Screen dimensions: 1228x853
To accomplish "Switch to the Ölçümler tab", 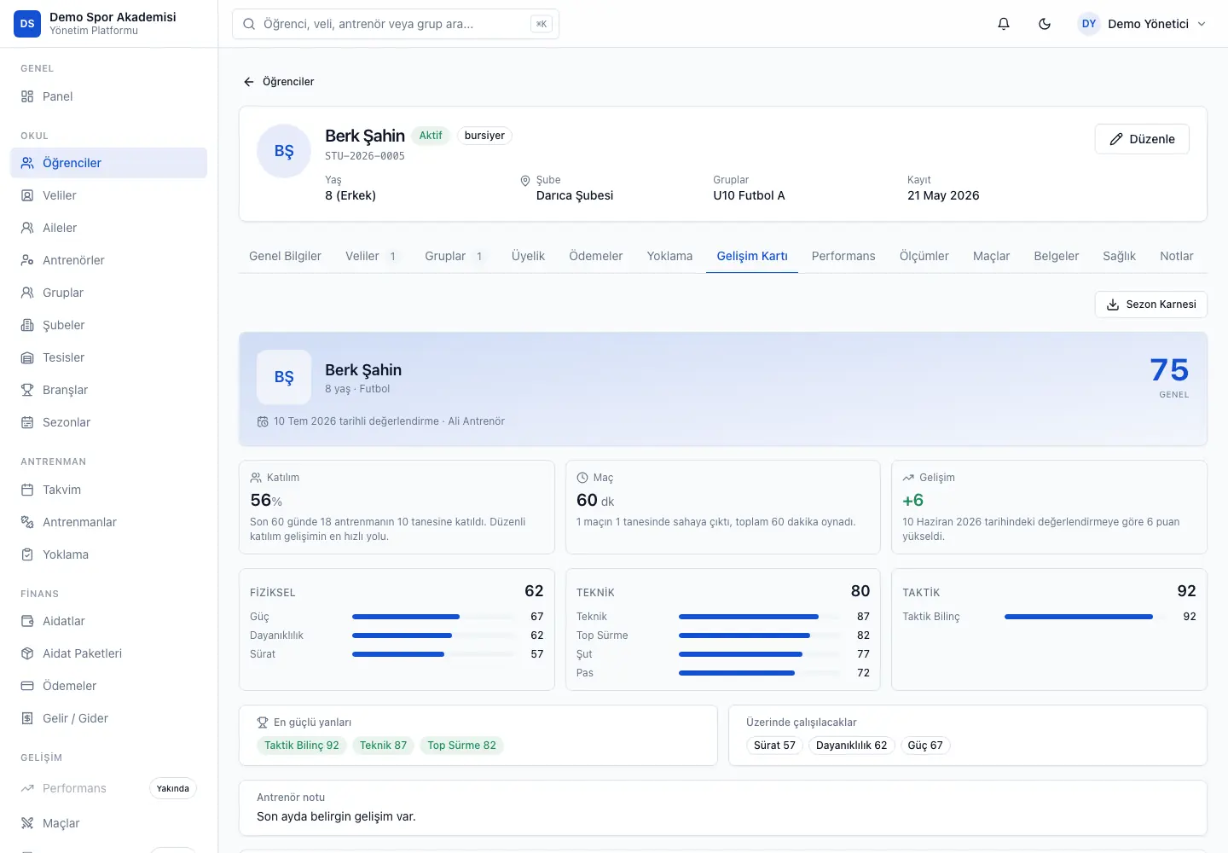I will click(924, 256).
